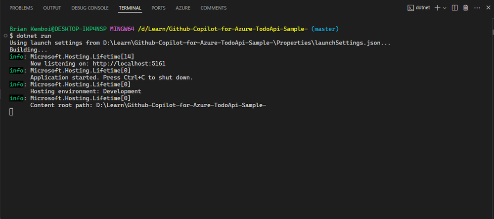
Task: Click the terminal's vertical scrollbar
Action: pos(493,32)
